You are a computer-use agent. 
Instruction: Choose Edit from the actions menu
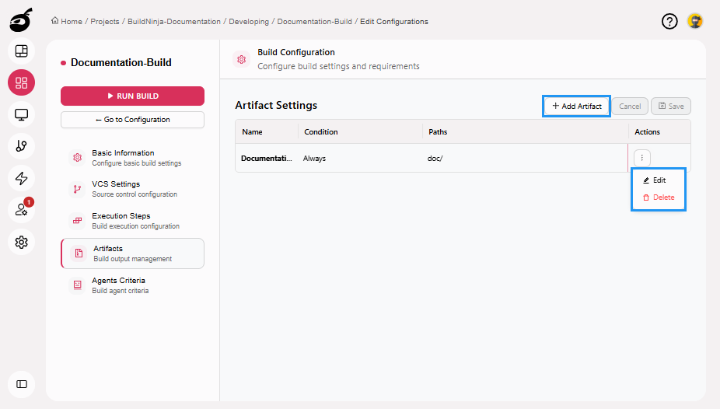655,180
